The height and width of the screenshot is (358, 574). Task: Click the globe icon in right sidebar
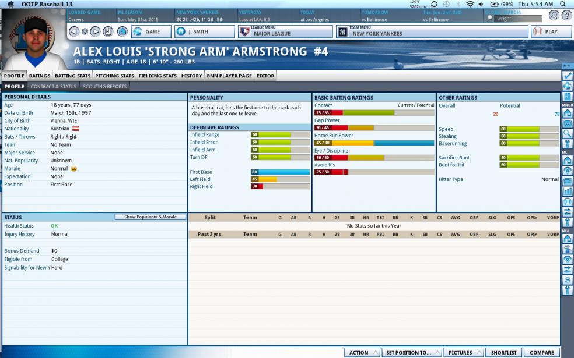pyautogui.click(x=567, y=86)
